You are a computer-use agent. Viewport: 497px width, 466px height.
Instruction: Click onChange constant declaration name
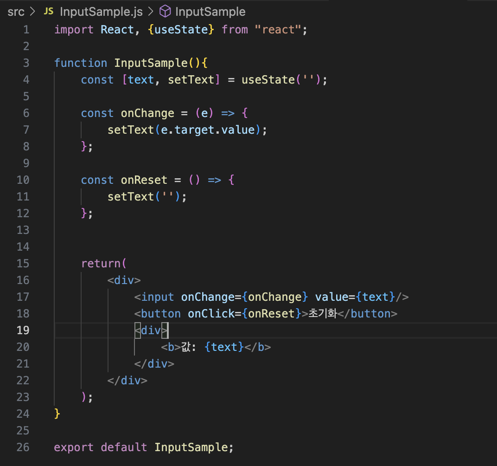coord(148,113)
